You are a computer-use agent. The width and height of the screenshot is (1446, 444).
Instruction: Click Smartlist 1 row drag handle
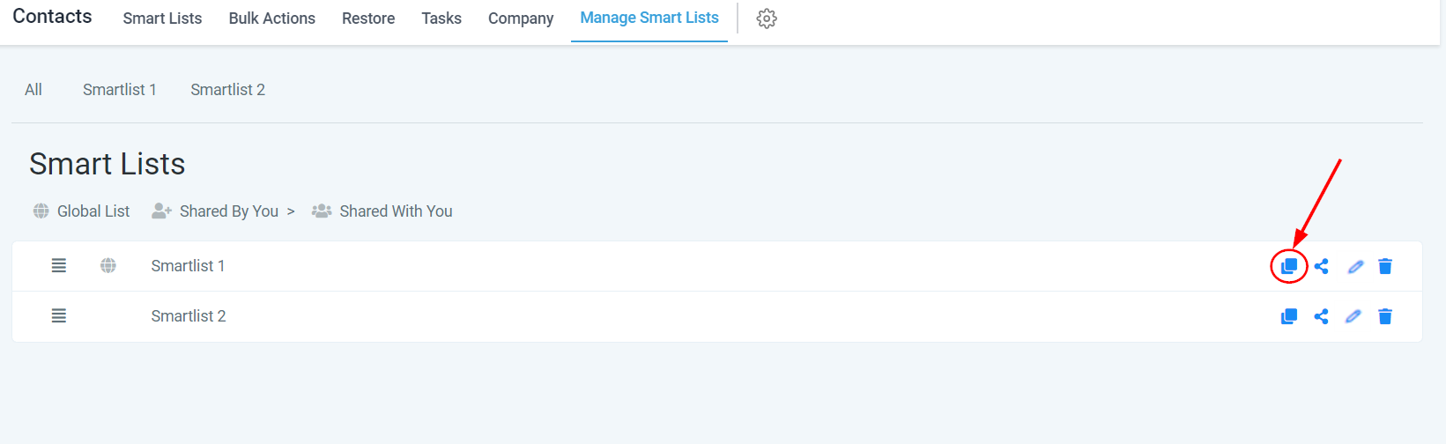pyautogui.click(x=59, y=266)
